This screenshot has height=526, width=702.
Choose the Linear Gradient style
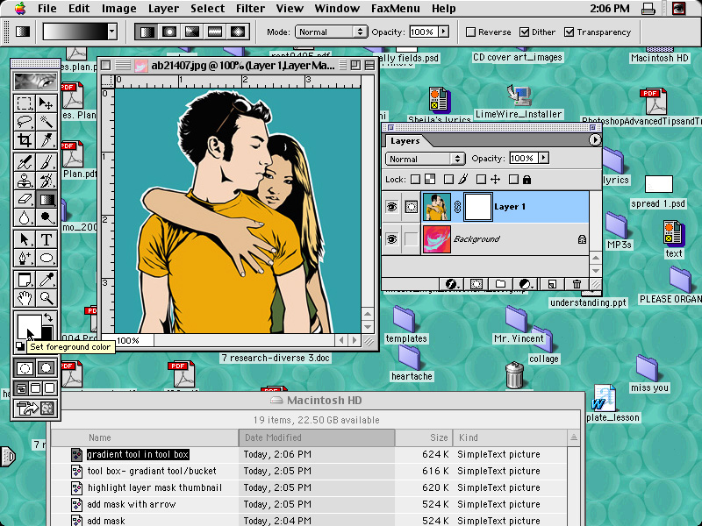coord(147,32)
